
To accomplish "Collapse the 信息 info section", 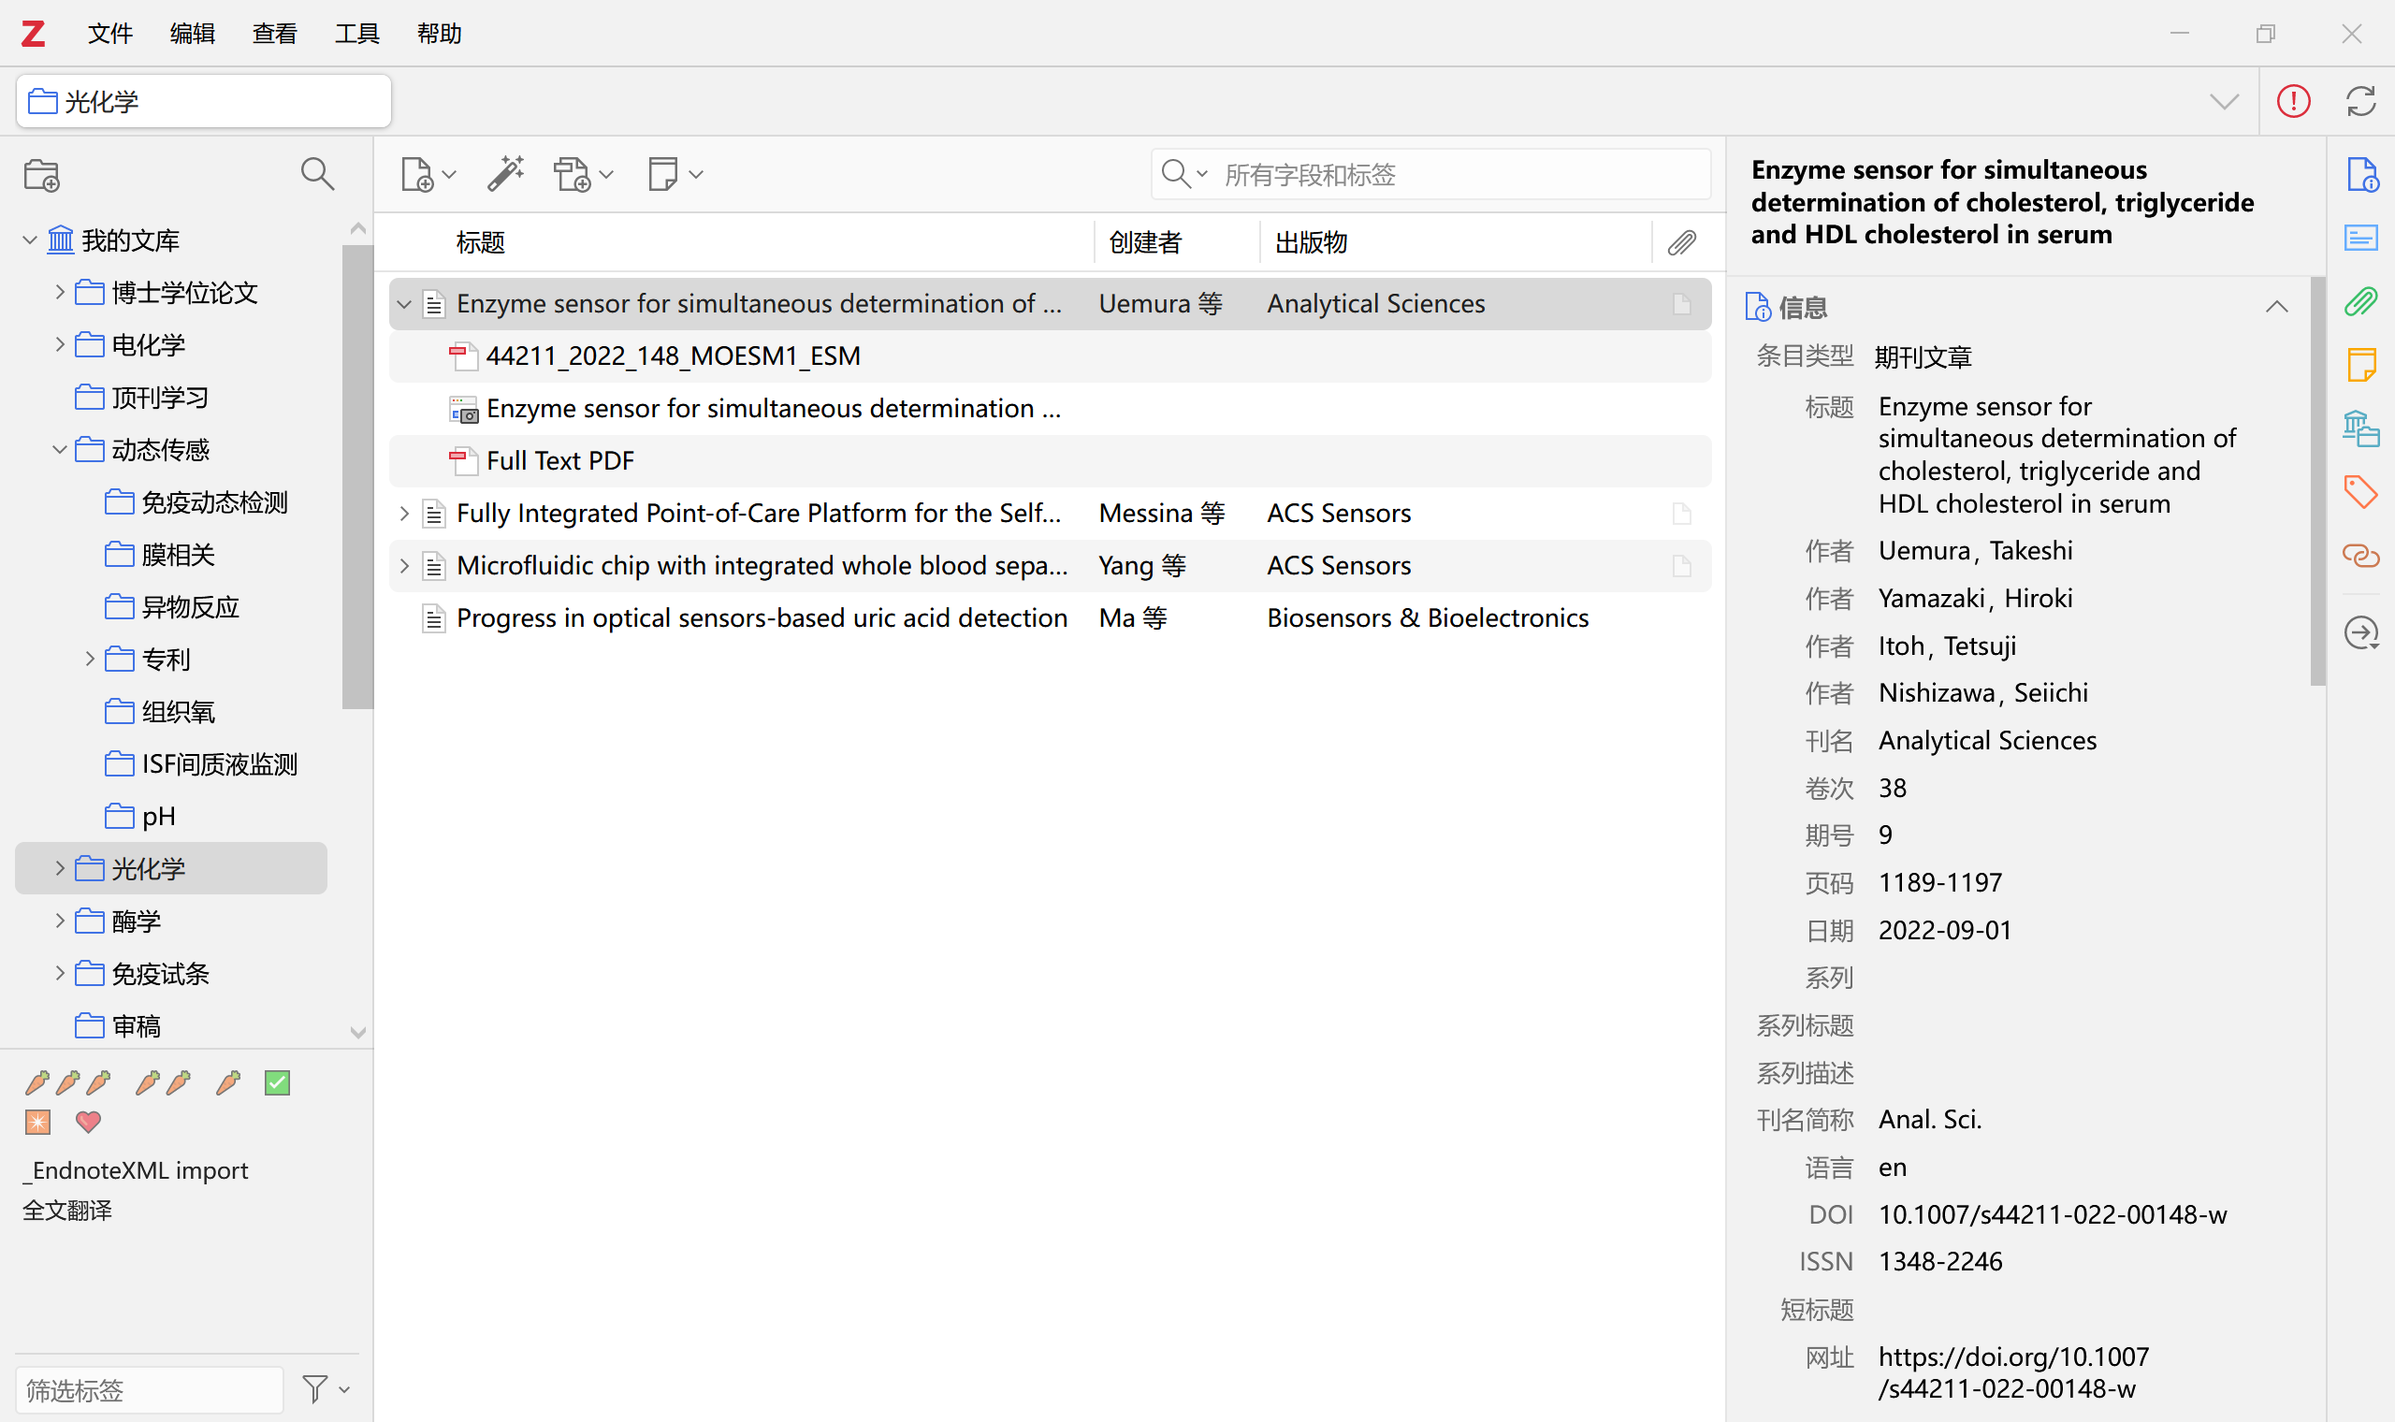I will click(x=2276, y=308).
